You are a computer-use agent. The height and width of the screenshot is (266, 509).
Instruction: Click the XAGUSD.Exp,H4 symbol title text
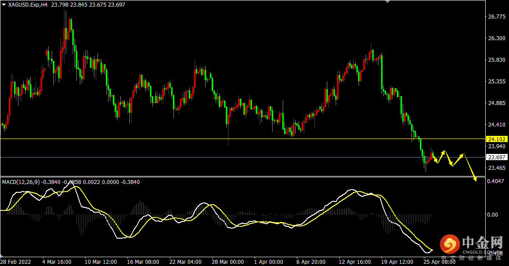pyautogui.click(x=28, y=4)
